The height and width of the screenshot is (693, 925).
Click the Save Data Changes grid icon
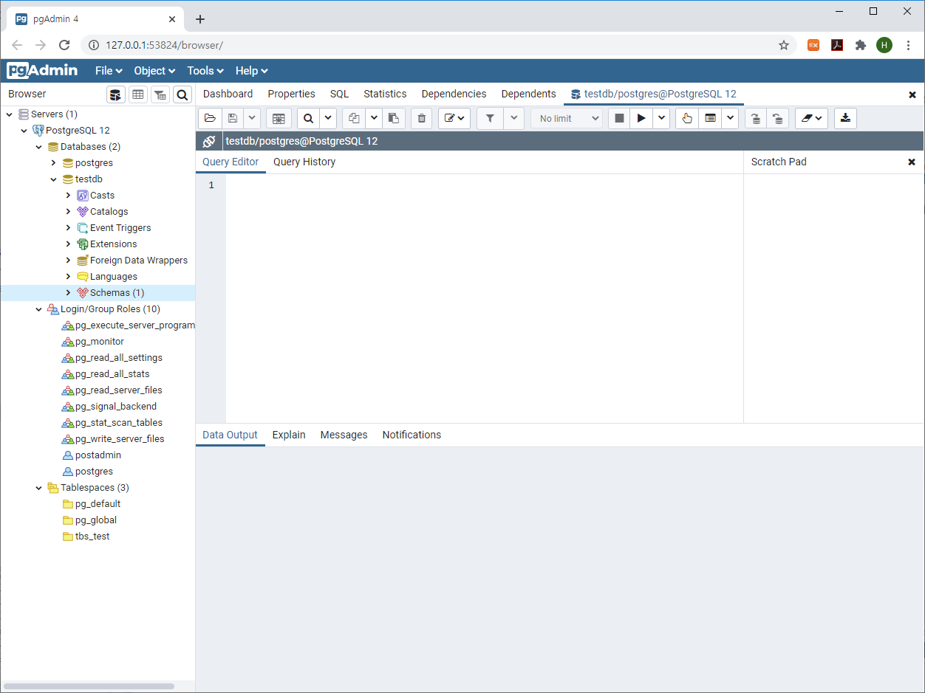click(x=279, y=118)
